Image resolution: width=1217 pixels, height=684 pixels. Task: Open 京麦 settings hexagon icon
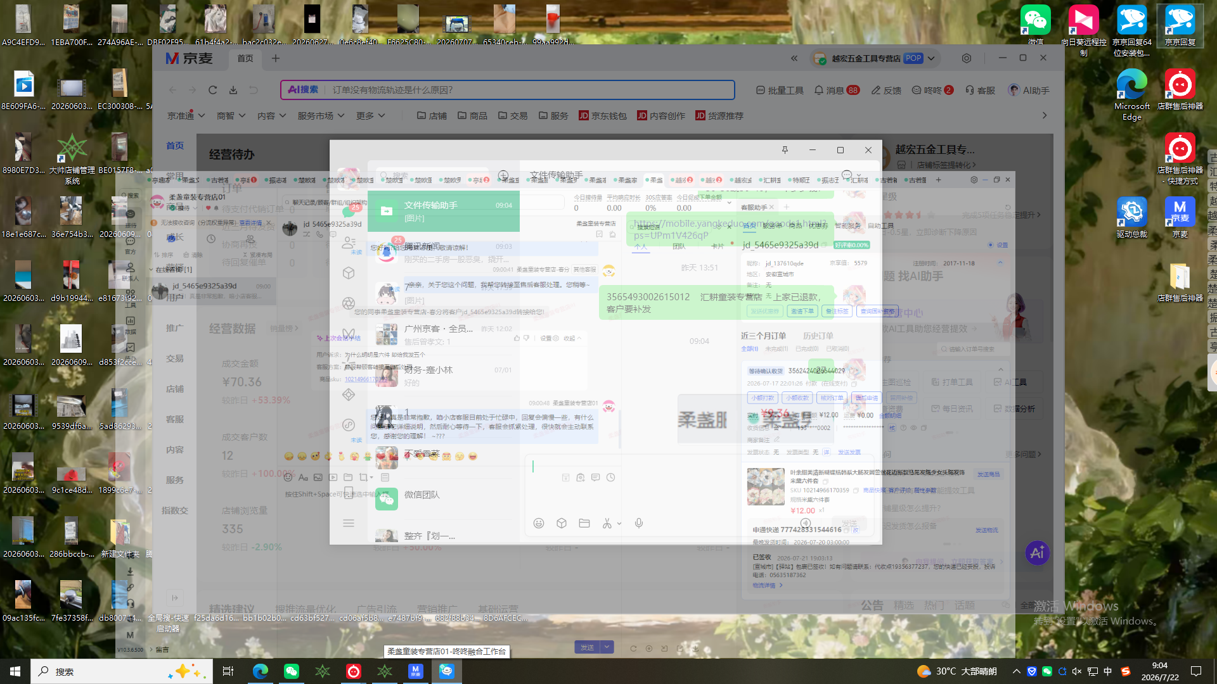tap(967, 58)
